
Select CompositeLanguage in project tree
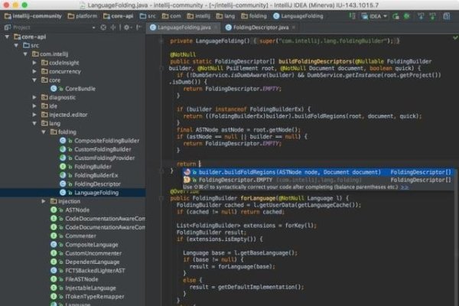92,245
